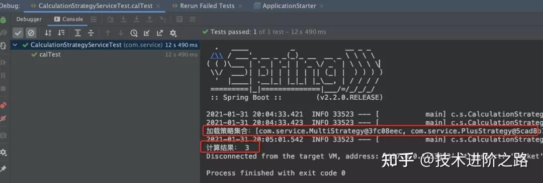Click the Pin Tab icon

[4, 168]
